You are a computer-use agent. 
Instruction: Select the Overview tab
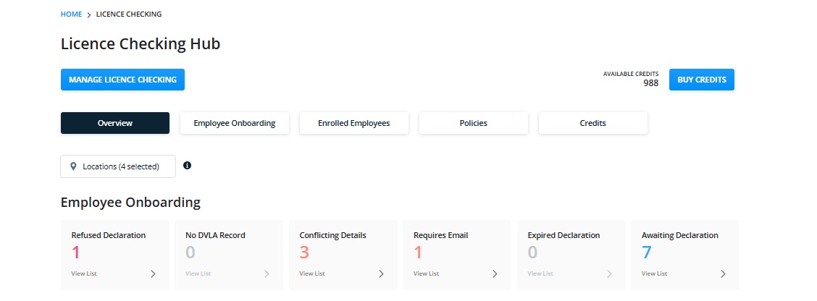115,124
